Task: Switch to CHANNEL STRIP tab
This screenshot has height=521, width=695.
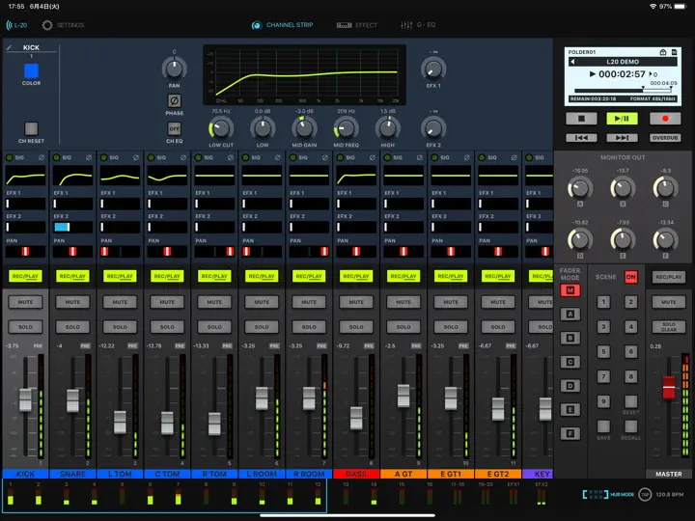Action: coord(282,25)
